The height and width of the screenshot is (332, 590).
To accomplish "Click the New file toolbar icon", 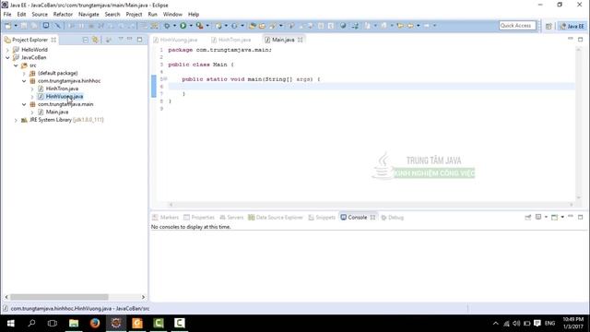I will tap(7, 26).
